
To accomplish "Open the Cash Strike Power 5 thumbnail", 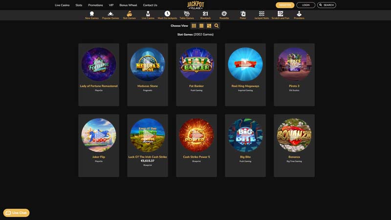I will tap(196, 135).
